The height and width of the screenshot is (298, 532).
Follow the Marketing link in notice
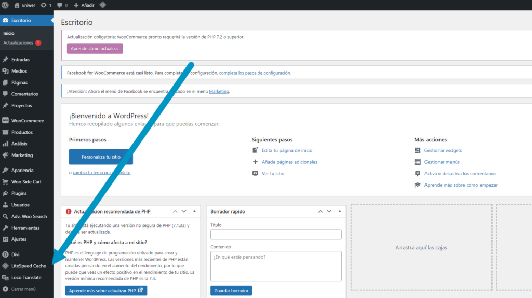(x=219, y=91)
